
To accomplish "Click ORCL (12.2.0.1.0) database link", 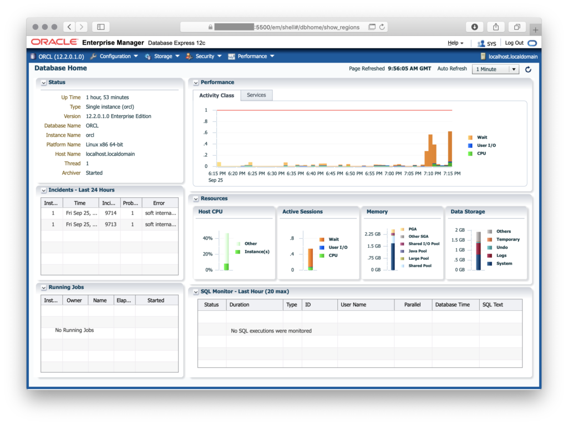I will pos(61,57).
